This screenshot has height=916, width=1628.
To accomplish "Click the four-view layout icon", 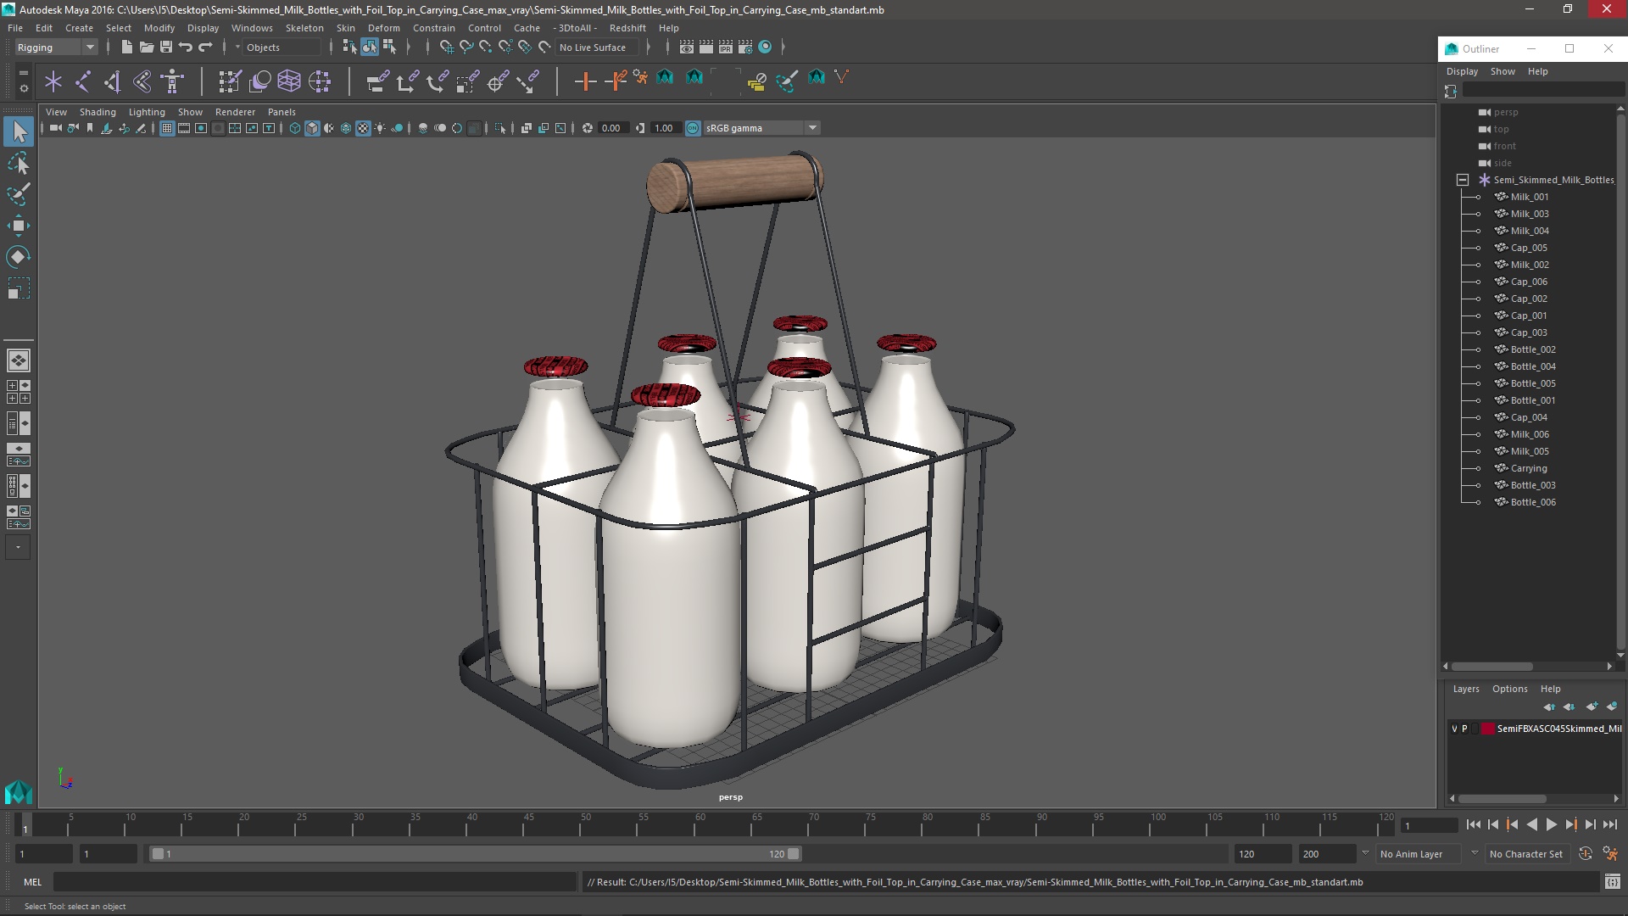I will tap(19, 392).
